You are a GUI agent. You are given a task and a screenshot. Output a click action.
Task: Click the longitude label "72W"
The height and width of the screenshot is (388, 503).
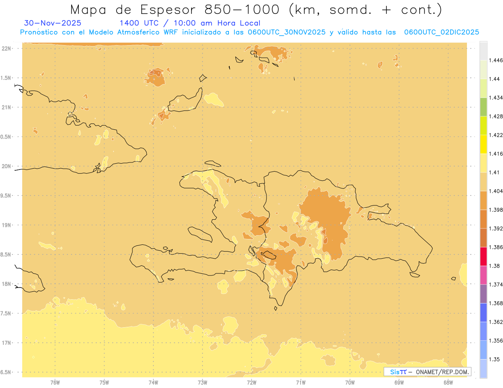[251, 382]
